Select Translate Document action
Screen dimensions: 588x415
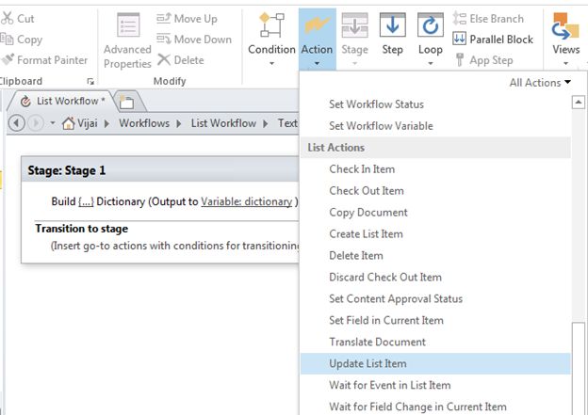(435, 342)
